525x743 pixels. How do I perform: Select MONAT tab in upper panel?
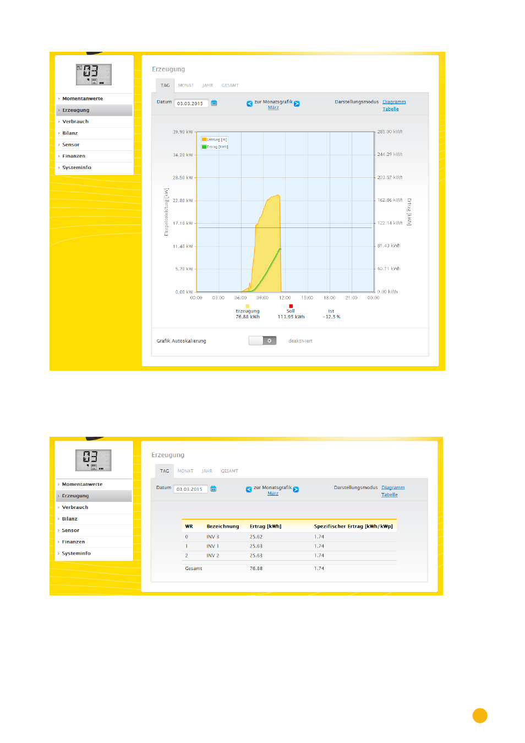(x=186, y=85)
